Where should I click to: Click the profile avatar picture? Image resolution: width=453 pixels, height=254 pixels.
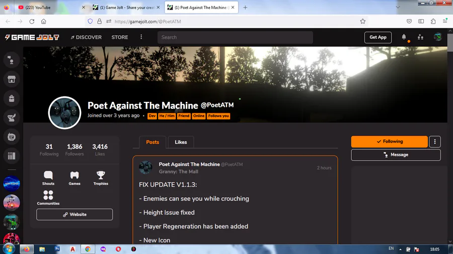(x=64, y=112)
